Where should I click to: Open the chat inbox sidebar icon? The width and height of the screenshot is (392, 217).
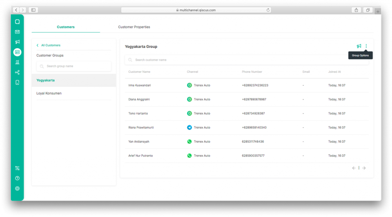click(x=17, y=22)
